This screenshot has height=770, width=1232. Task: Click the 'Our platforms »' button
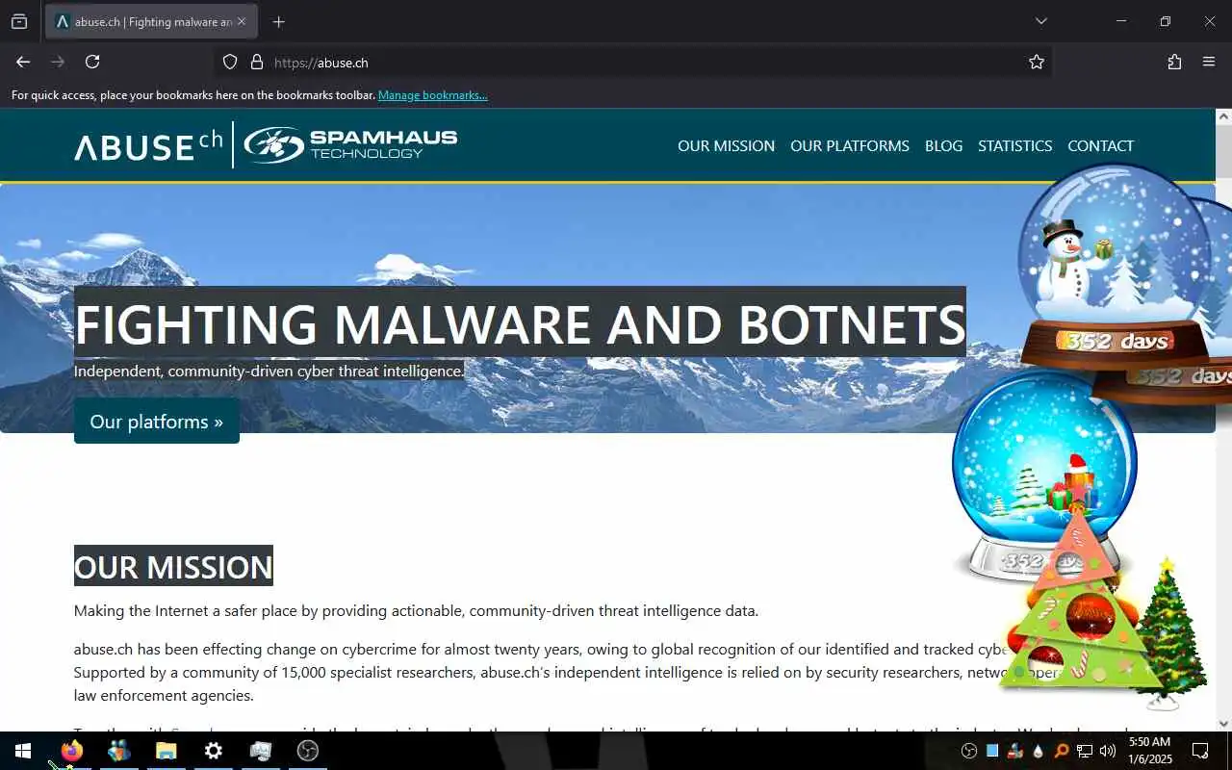tap(157, 422)
